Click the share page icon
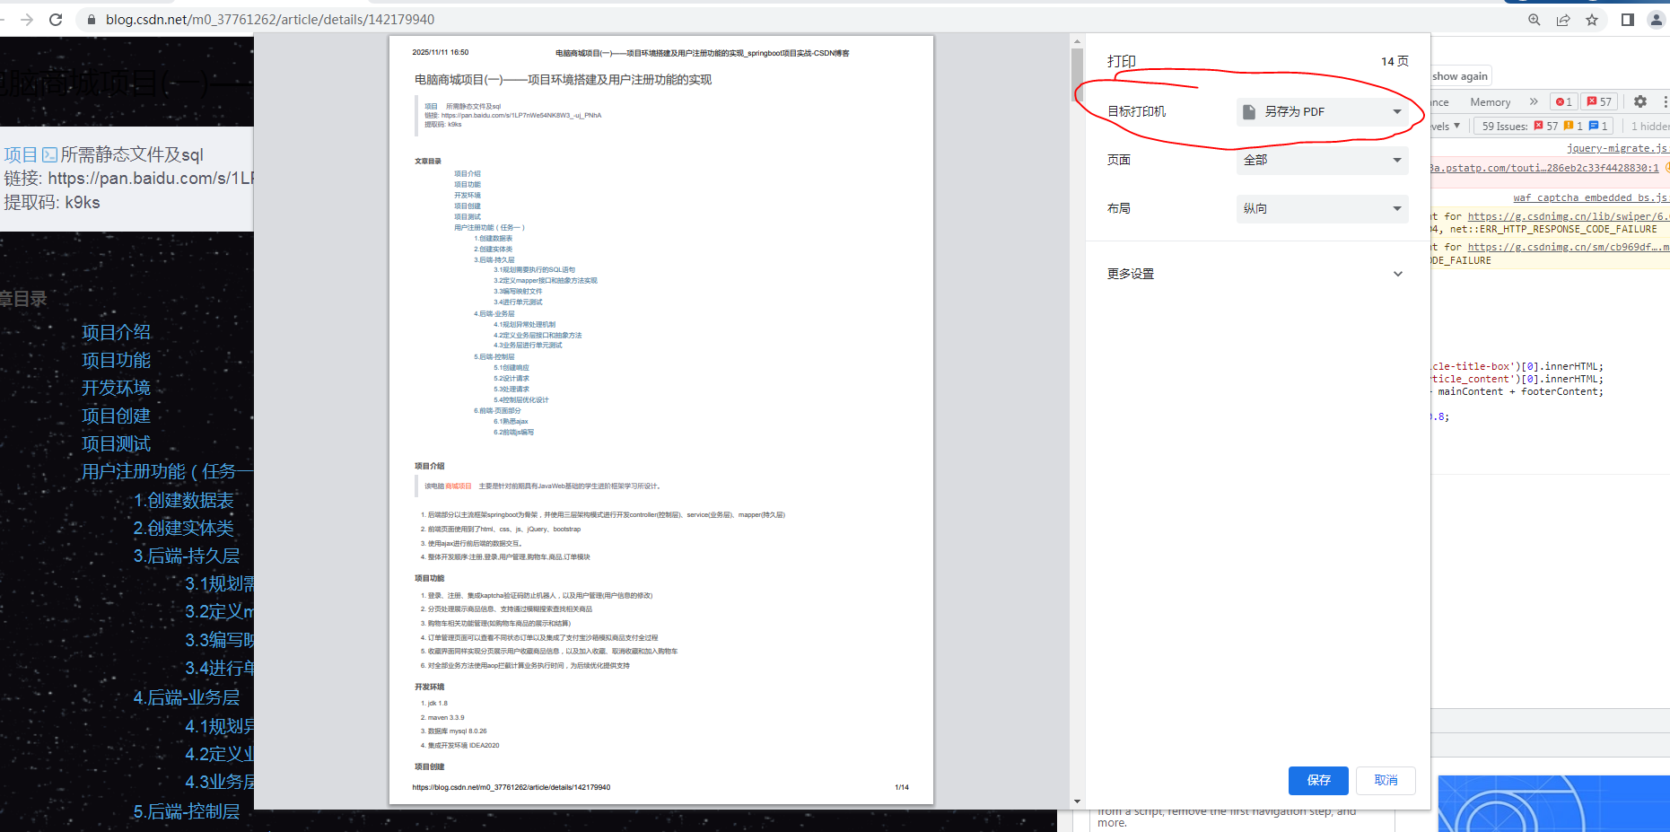This screenshot has width=1670, height=832. point(1563,20)
